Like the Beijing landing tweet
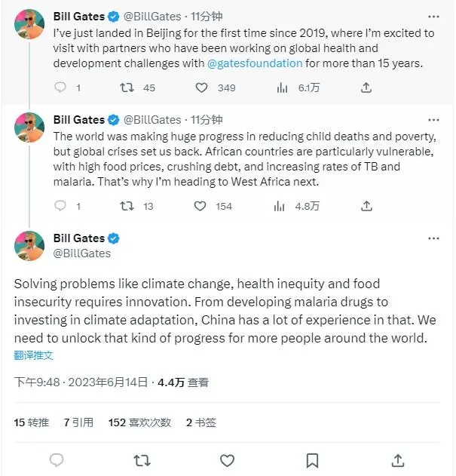456x476 pixels. point(202,88)
